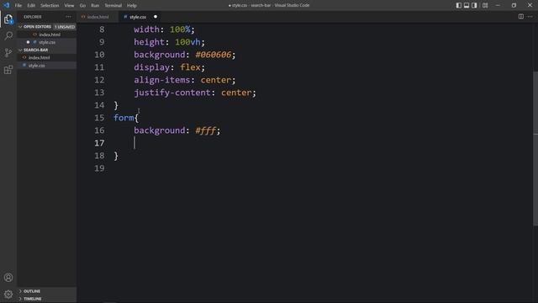Click the 'display' property on line 11

[x=151, y=67]
